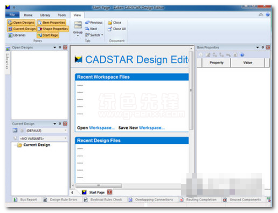Screen dimensions: 278x213
Task: Click the Recent Workspace Files header
Action: [132, 77]
